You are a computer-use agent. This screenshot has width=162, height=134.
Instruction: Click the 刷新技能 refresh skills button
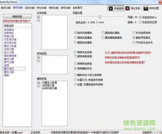[17, 17]
